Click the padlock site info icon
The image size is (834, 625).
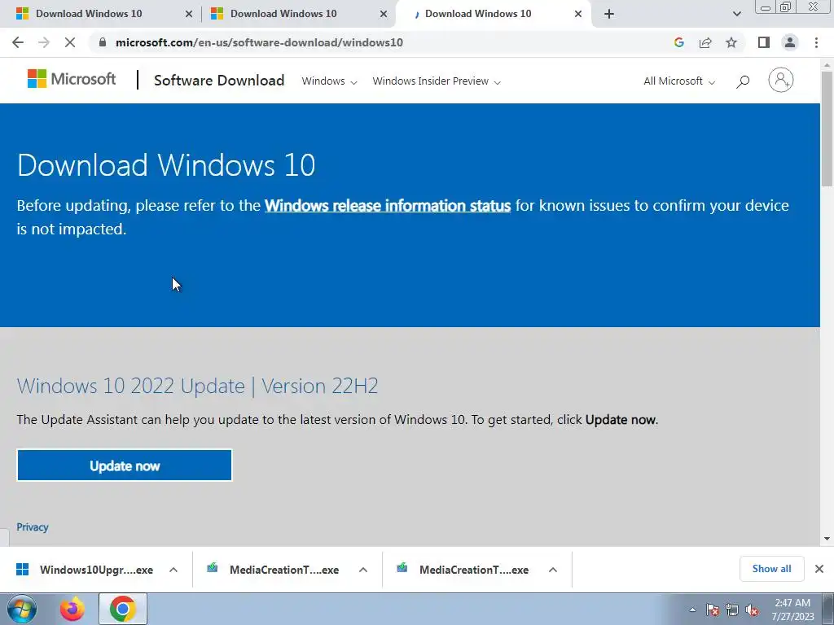103,42
